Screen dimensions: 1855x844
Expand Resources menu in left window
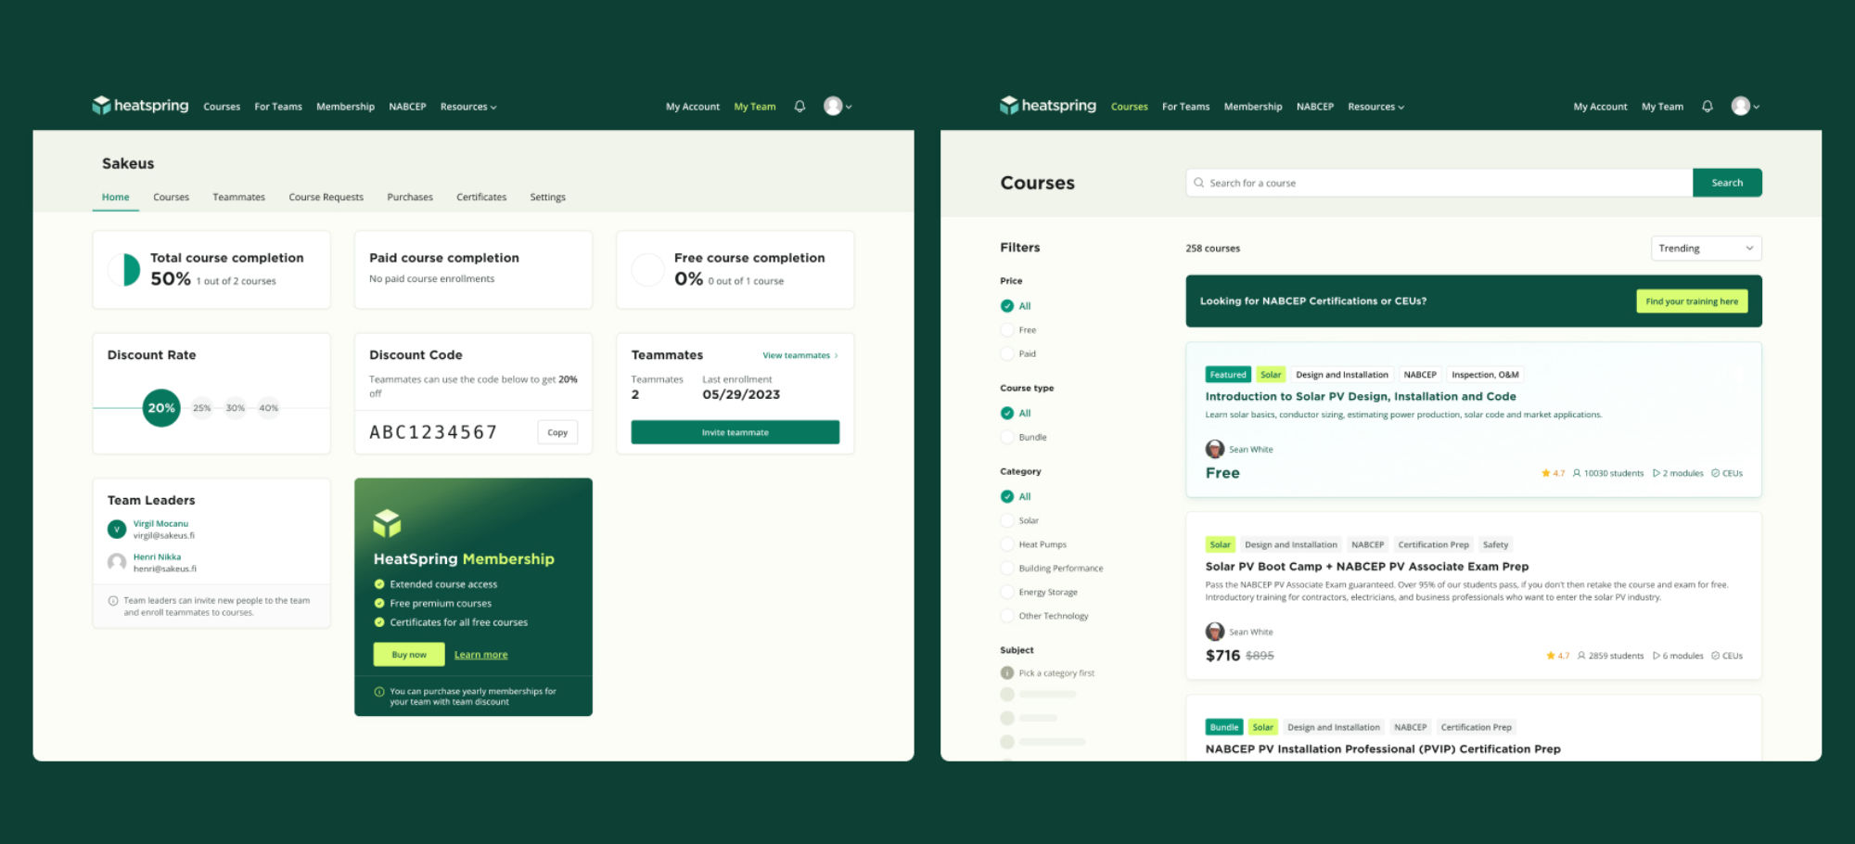point(468,107)
